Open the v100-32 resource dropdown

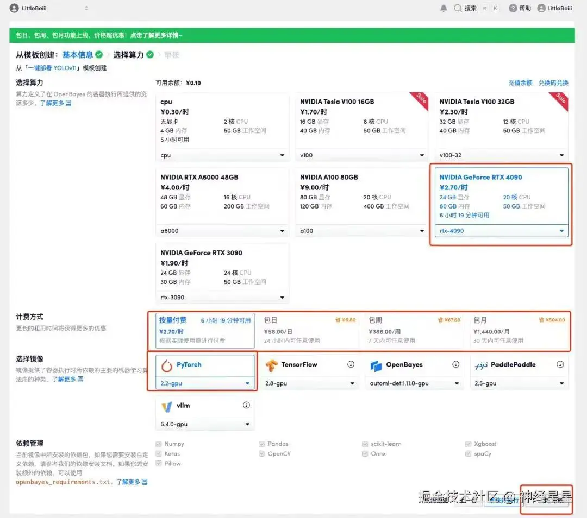[502, 155]
